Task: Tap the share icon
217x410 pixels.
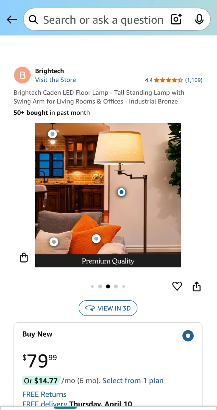Action: click(197, 286)
